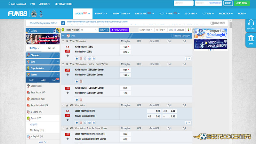Screen dimensions: 256x144
Task: Expand the Olympics section
Action: click(43, 55)
